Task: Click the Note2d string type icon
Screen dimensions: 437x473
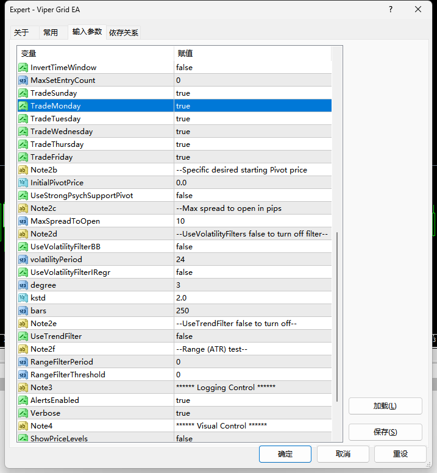Action: click(x=23, y=234)
